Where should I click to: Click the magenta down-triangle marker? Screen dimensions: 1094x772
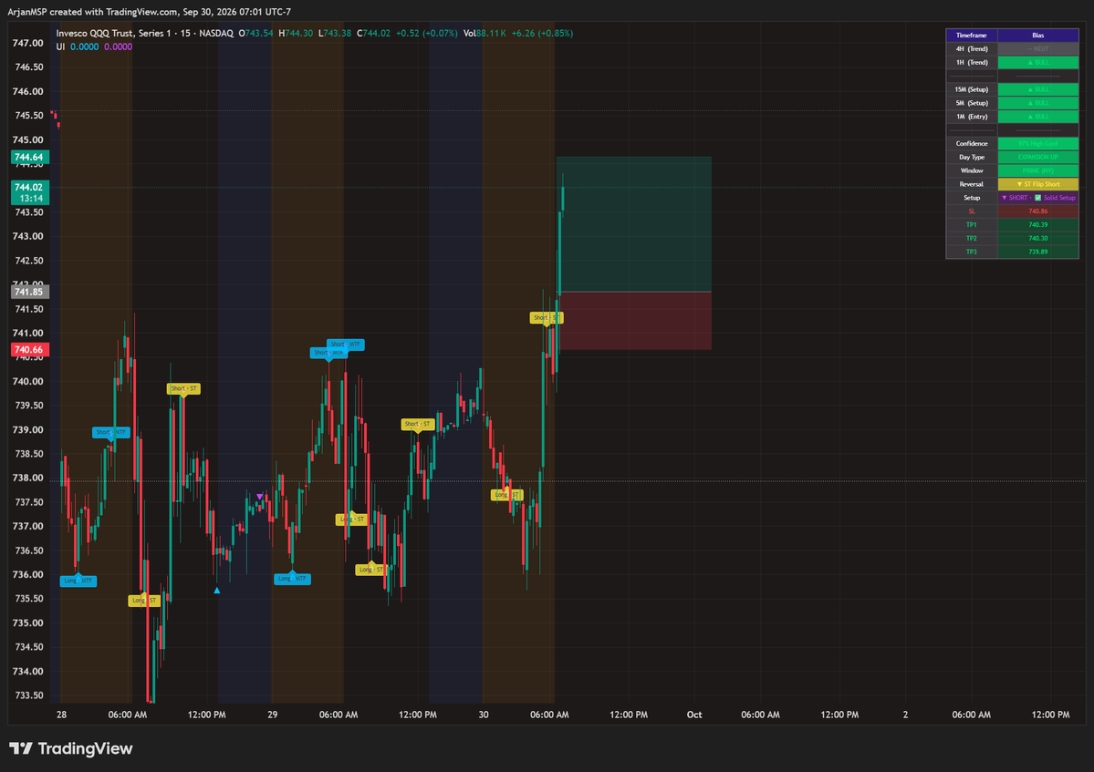coord(259,497)
